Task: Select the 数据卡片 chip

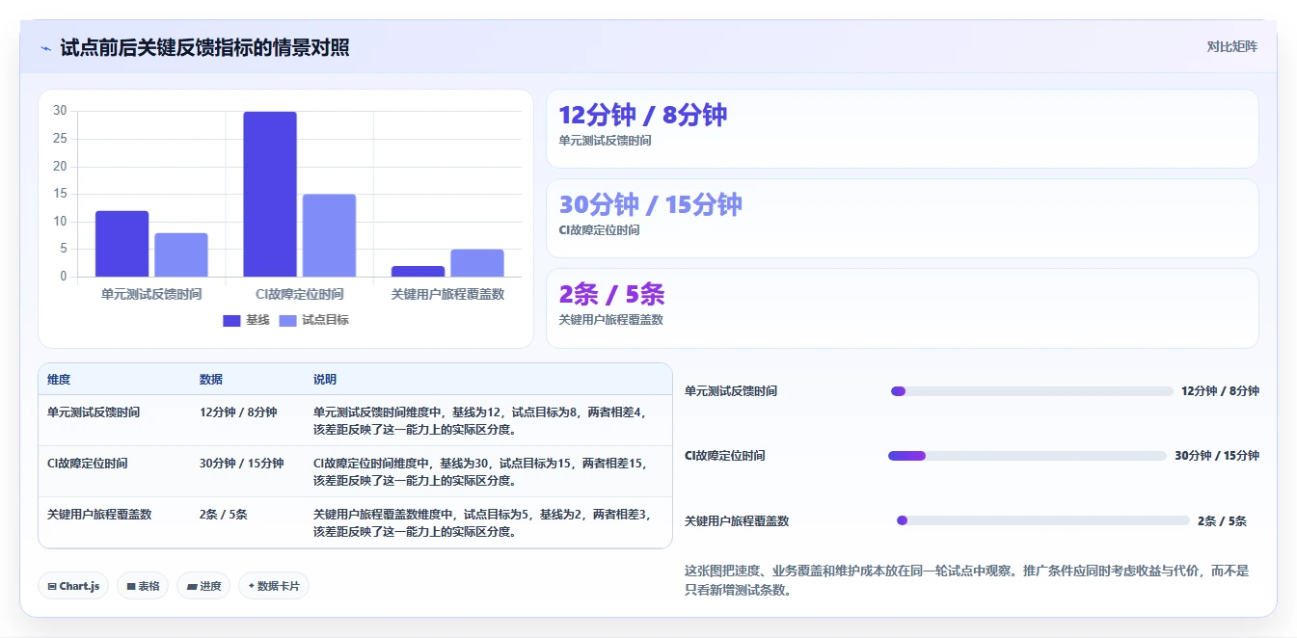Action: 274,586
